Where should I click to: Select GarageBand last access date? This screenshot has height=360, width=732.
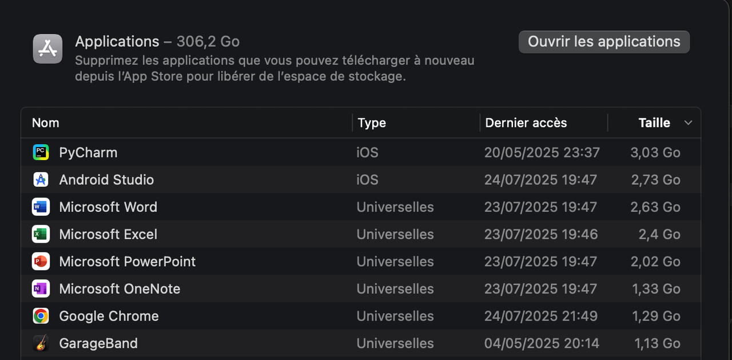(542, 343)
